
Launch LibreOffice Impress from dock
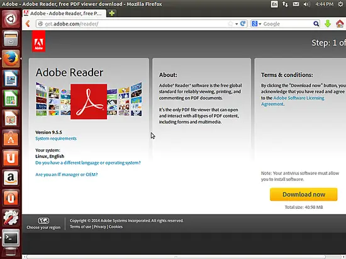(11, 118)
